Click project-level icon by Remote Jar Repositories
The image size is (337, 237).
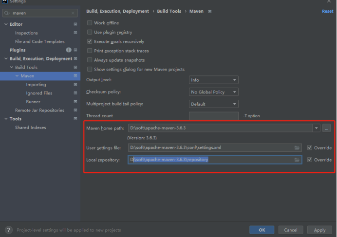pyautogui.click(x=75, y=110)
